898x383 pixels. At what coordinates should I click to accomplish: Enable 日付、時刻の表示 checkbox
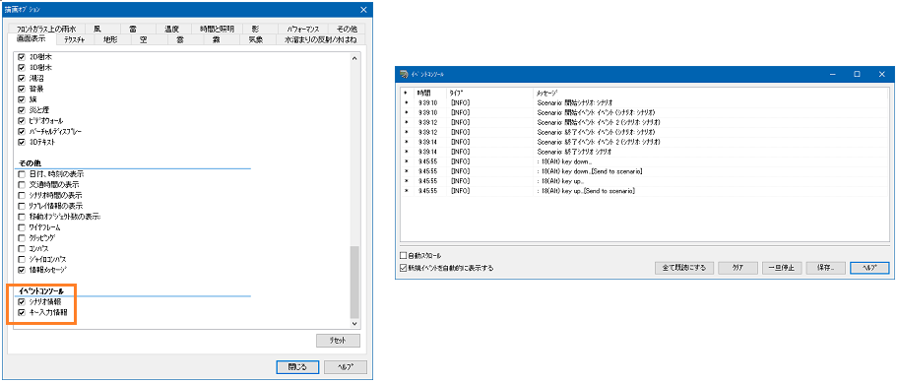click(22, 174)
